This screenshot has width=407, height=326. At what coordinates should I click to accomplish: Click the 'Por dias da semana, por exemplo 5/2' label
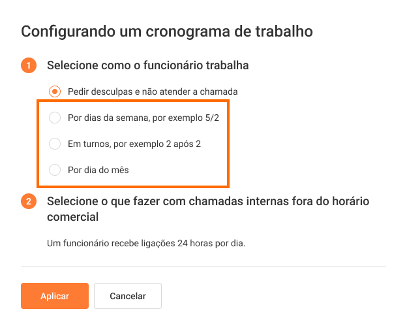tap(147, 118)
